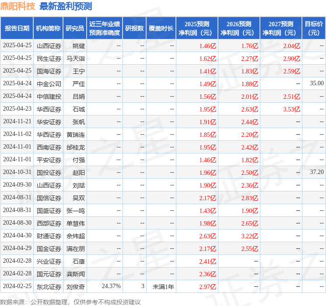The height and width of the screenshot is (306, 326).
Task: Click analyst name 黄瑞连
Action: pos(76,135)
